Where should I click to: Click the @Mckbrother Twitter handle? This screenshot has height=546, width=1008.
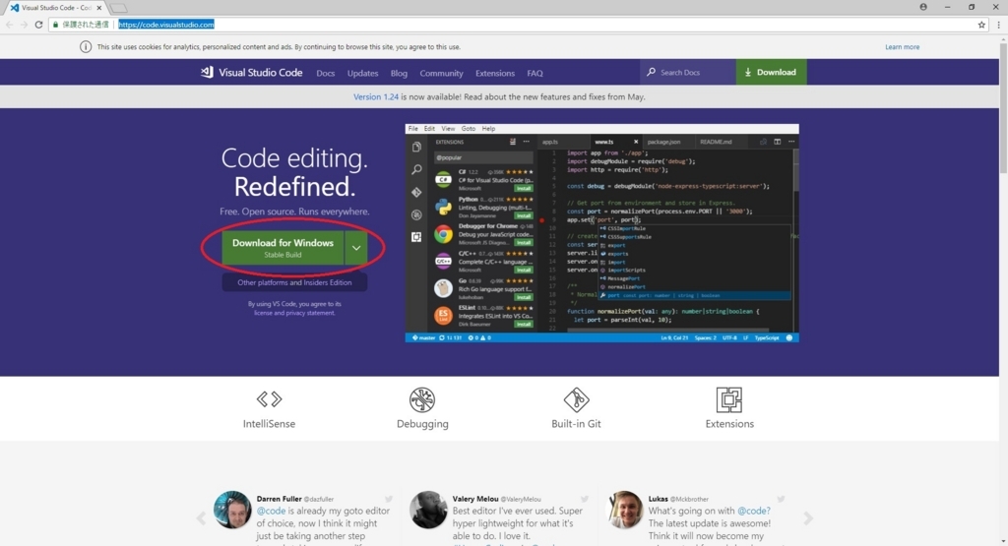tap(689, 499)
